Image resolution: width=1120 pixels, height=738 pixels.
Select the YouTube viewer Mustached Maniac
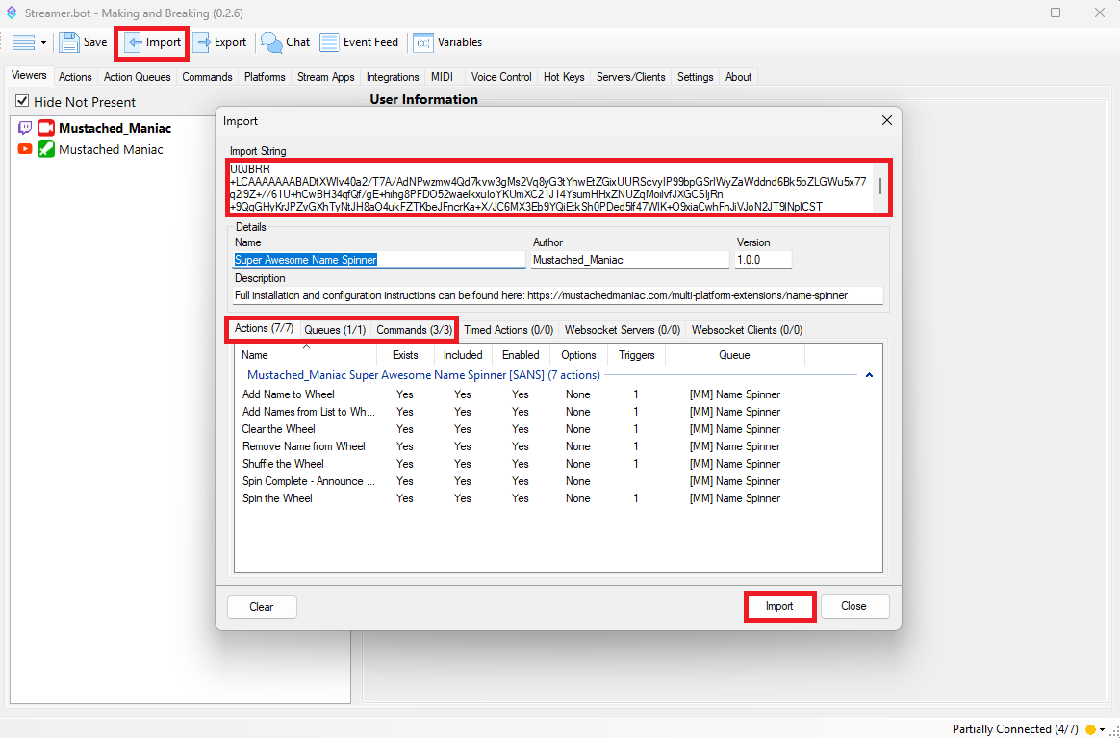click(111, 149)
